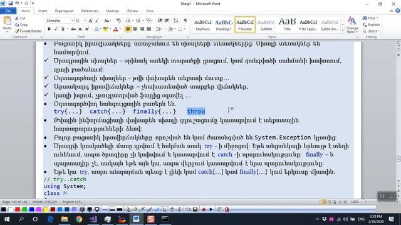401x225 pixels.
Task: Toggle Subscript formatting
Action: point(80,29)
